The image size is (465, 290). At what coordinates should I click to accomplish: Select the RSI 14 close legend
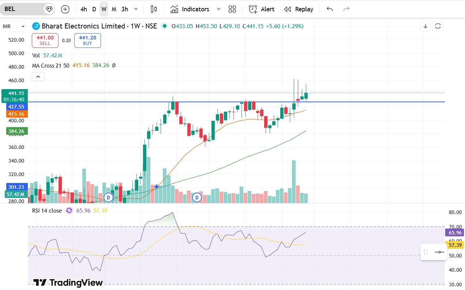tap(47, 210)
